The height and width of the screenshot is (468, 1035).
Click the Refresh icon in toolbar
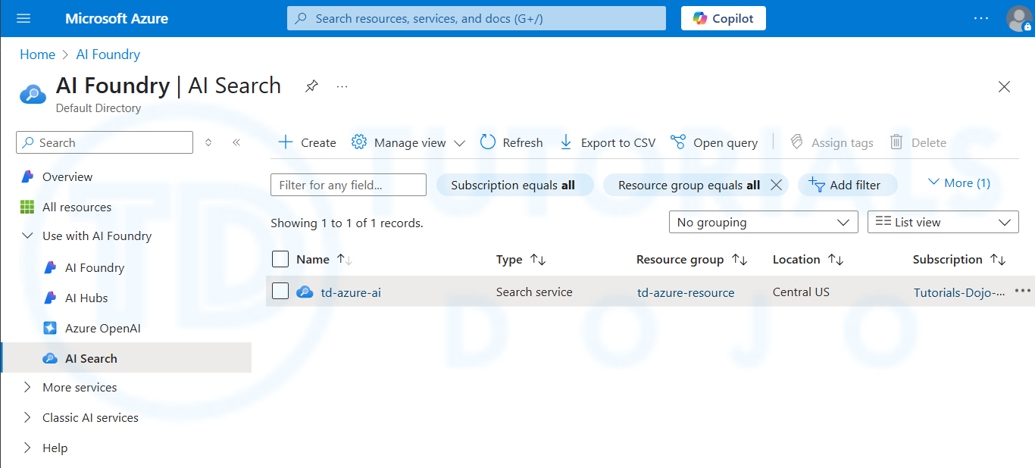pos(488,142)
